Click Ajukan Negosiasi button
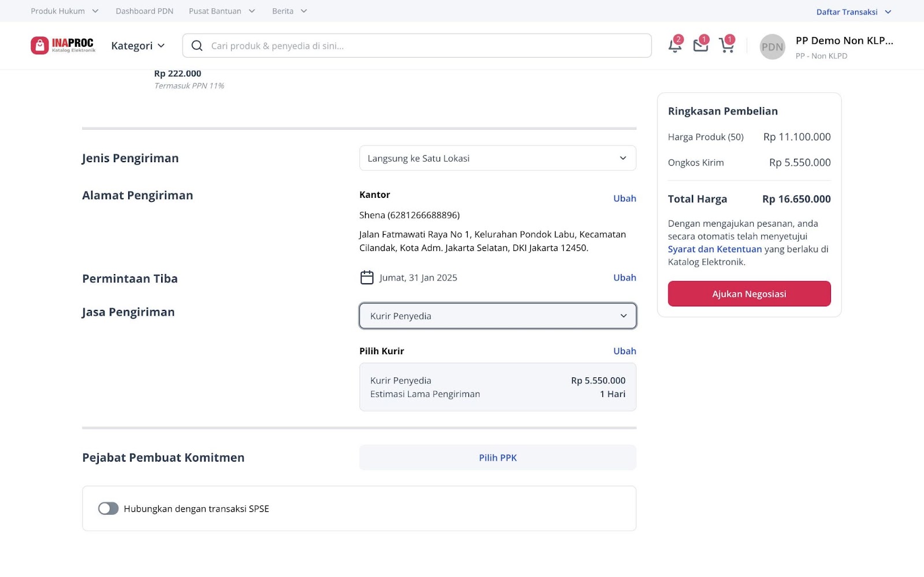Screen dimensions: 924x577 tap(749, 294)
